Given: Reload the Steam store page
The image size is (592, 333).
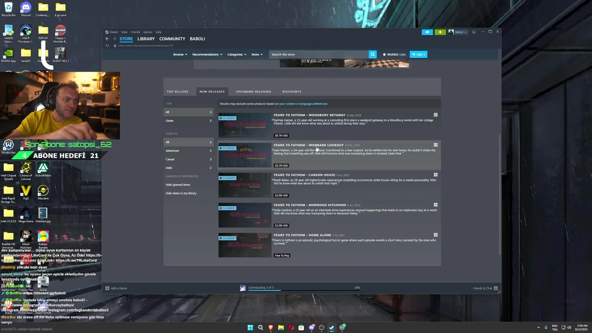Looking at the screenshot, I should [x=107, y=45].
